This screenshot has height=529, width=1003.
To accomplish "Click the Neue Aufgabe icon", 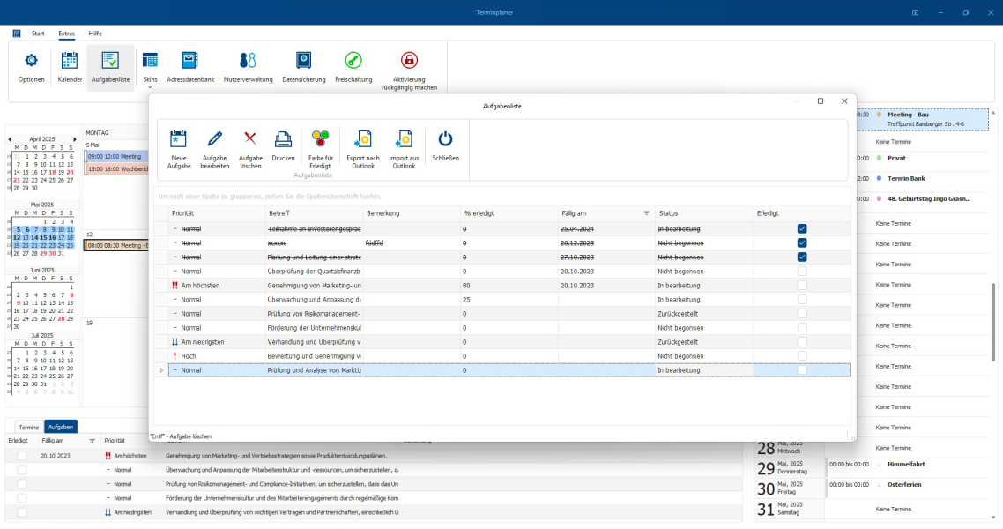I will (x=179, y=138).
